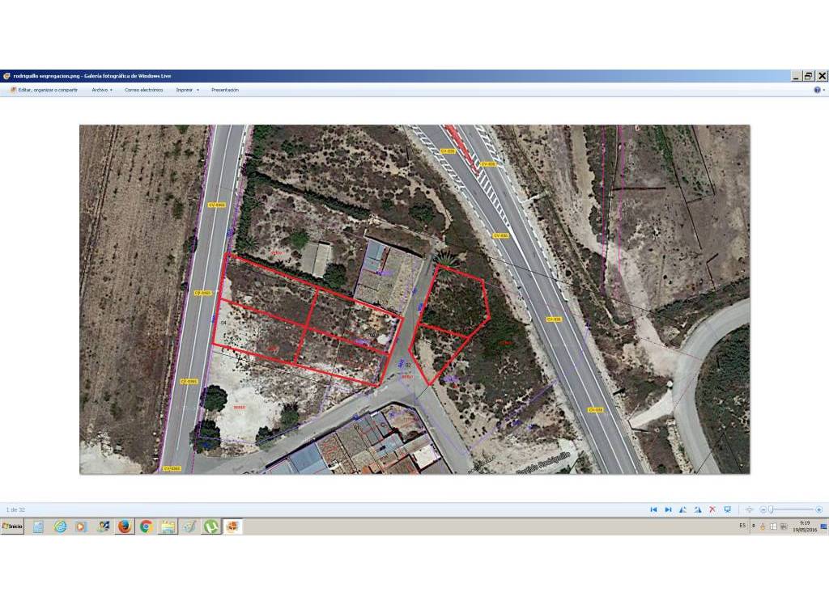The width and height of the screenshot is (829, 605).
Task: Launch Firefox from the taskbar
Action: (x=123, y=527)
